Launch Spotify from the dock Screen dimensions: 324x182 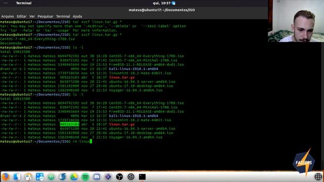coord(86,176)
